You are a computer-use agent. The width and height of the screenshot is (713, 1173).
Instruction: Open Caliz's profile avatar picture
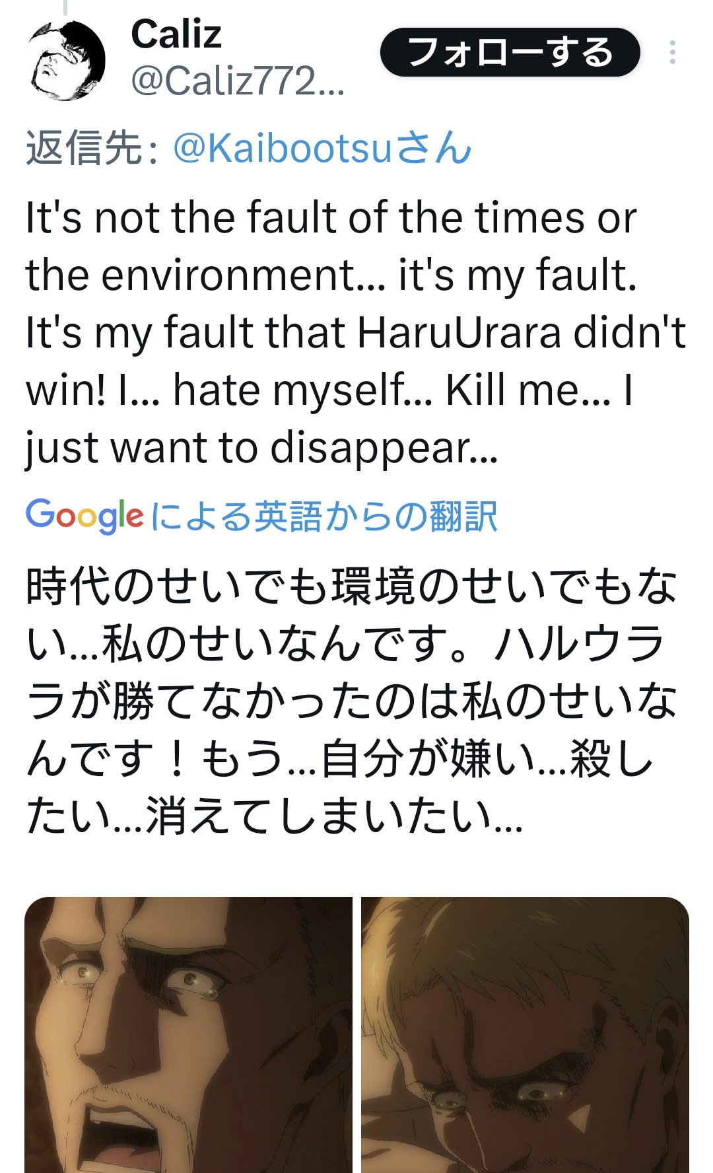point(66,61)
